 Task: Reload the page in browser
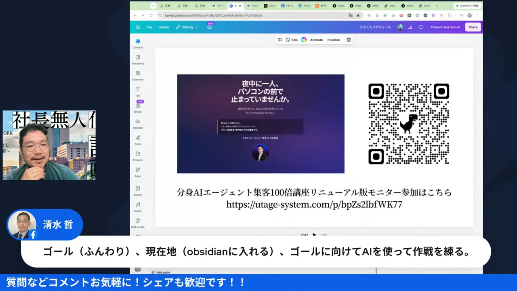tap(151, 15)
